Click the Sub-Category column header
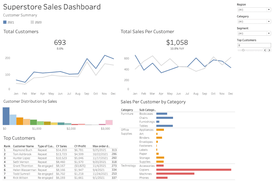This screenshot has width=274, height=182. coord(145,110)
